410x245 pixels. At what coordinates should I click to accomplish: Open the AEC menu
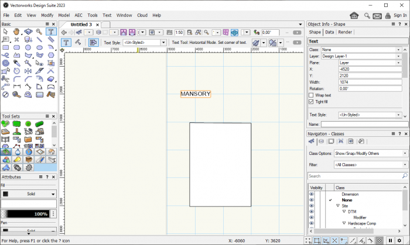[x=78, y=15]
